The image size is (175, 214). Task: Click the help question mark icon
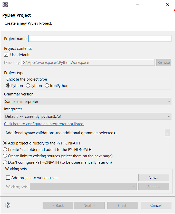pos(8,205)
